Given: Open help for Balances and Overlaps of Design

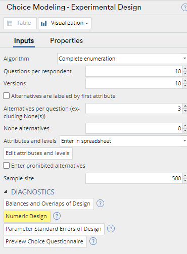Looking at the screenshot, I should [x=100, y=204].
